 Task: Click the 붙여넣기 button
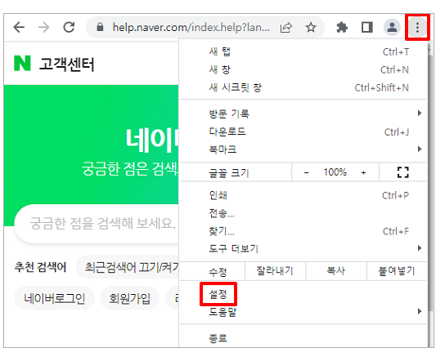point(397,271)
